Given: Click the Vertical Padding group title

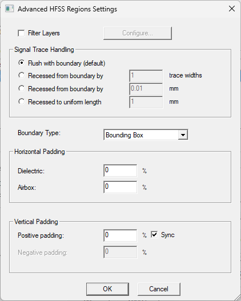Looking at the screenshot, I should (36, 222).
